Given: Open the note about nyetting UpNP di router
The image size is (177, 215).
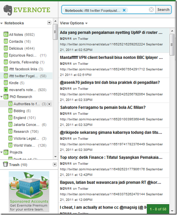Looking at the screenshot, I should click(114, 41).
